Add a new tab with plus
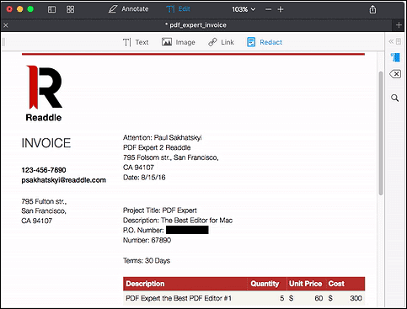This screenshot has width=407, height=309. tap(399, 25)
